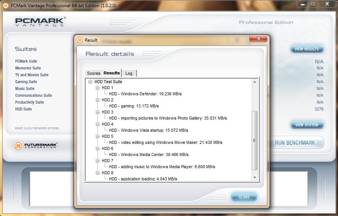The height and width of the screenshot is (216, 338).
Task: Select the gaming 13.172 MB/s row
Action: tap(134, 106)
